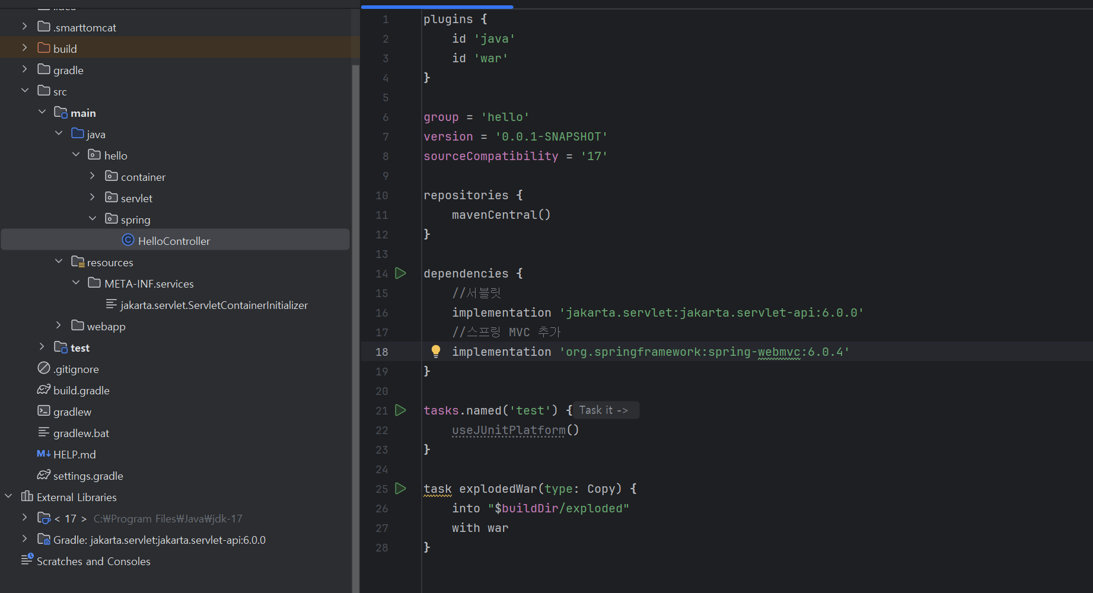This screenshot has height=593, width=1093.
Task: Collapse the spring package chevron
Action: (x=93, y=219)
